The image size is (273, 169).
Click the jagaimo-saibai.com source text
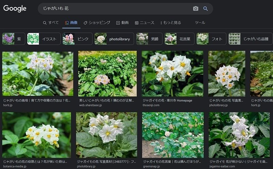222,166
